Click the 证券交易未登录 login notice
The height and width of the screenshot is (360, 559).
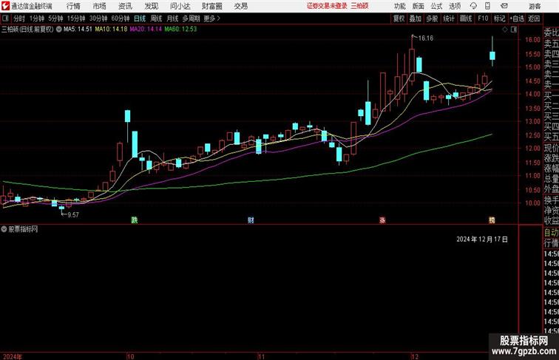pyautogui.click(x=327, y=6)
